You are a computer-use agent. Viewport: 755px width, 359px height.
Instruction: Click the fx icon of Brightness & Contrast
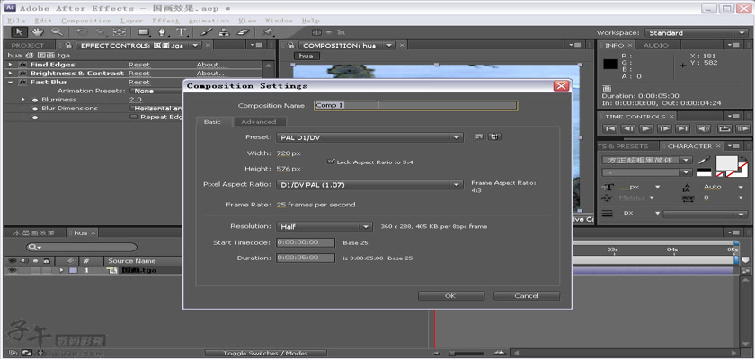tap(22, 73)
